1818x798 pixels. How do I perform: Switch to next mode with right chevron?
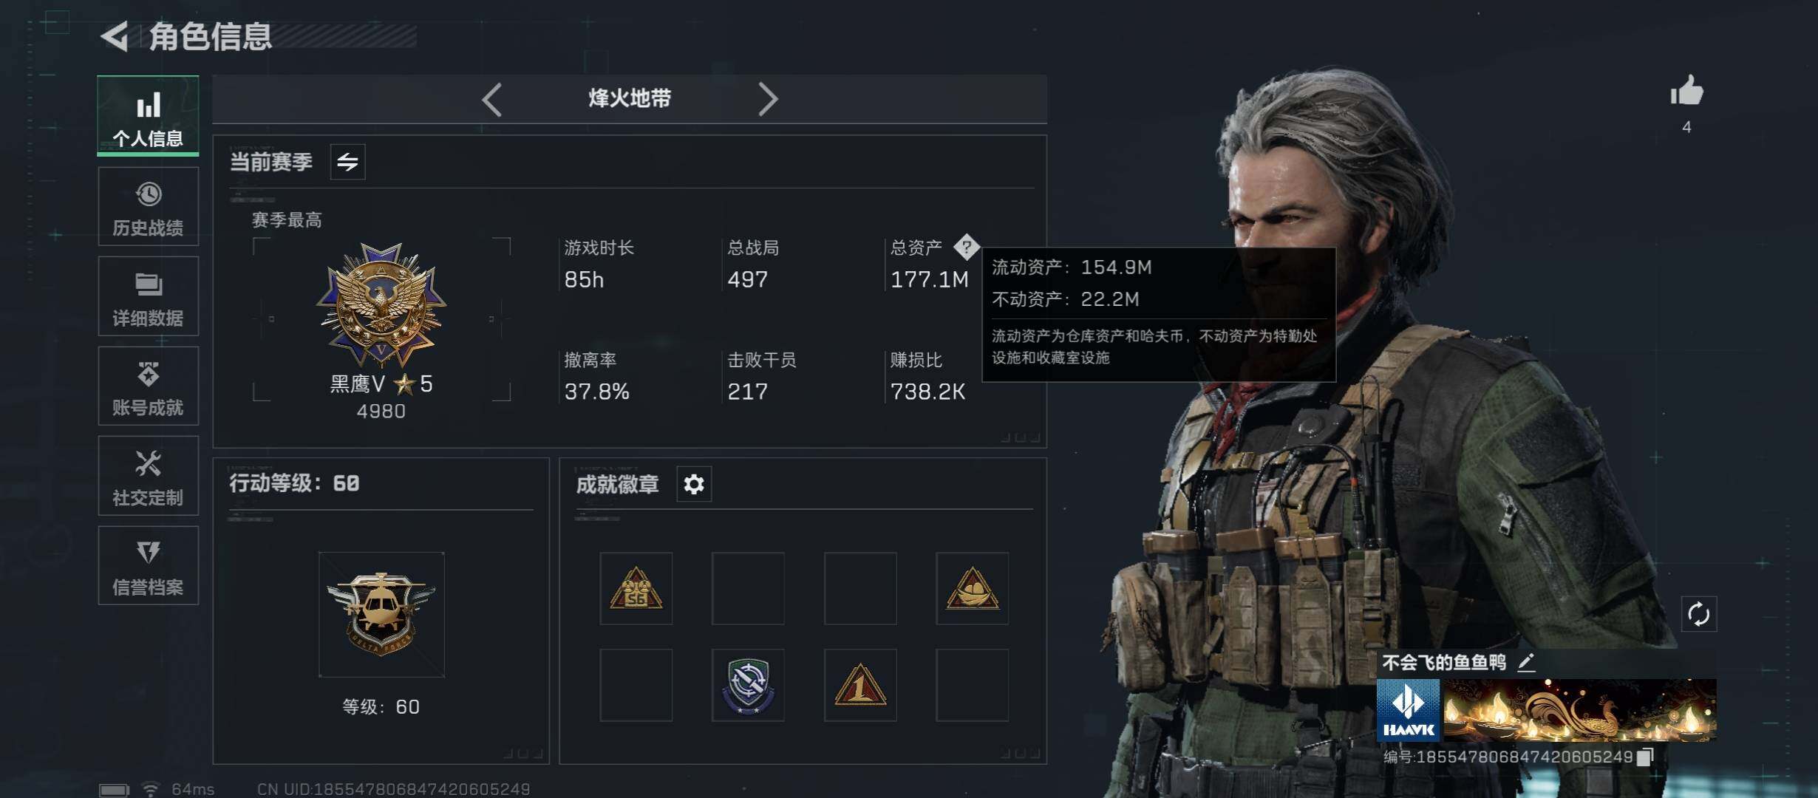point(768,99)
